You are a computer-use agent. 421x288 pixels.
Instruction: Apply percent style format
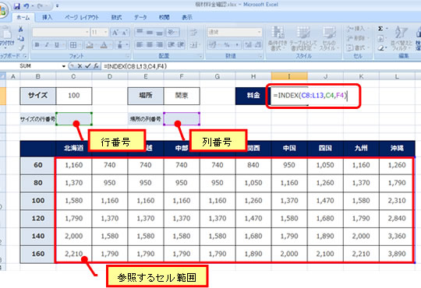227,45
